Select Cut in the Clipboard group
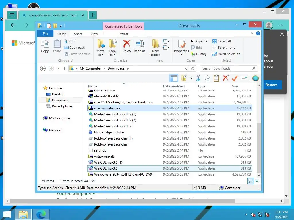Screen dimensions: 294x220 point(69,41)
